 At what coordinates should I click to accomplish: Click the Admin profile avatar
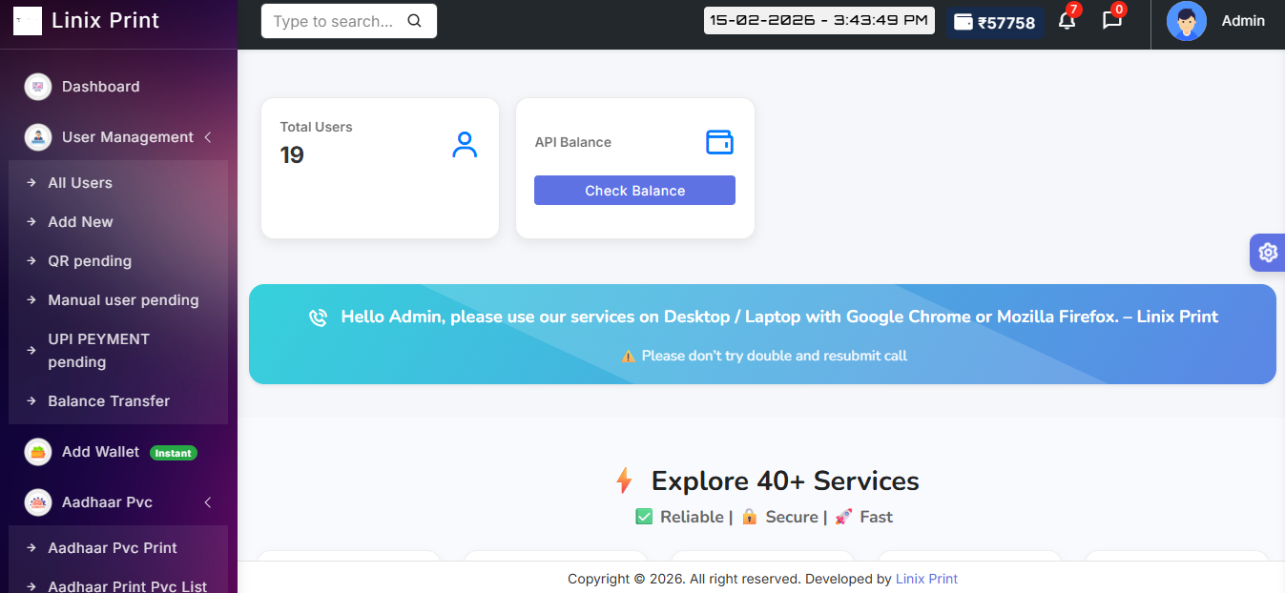point(1187,21)
